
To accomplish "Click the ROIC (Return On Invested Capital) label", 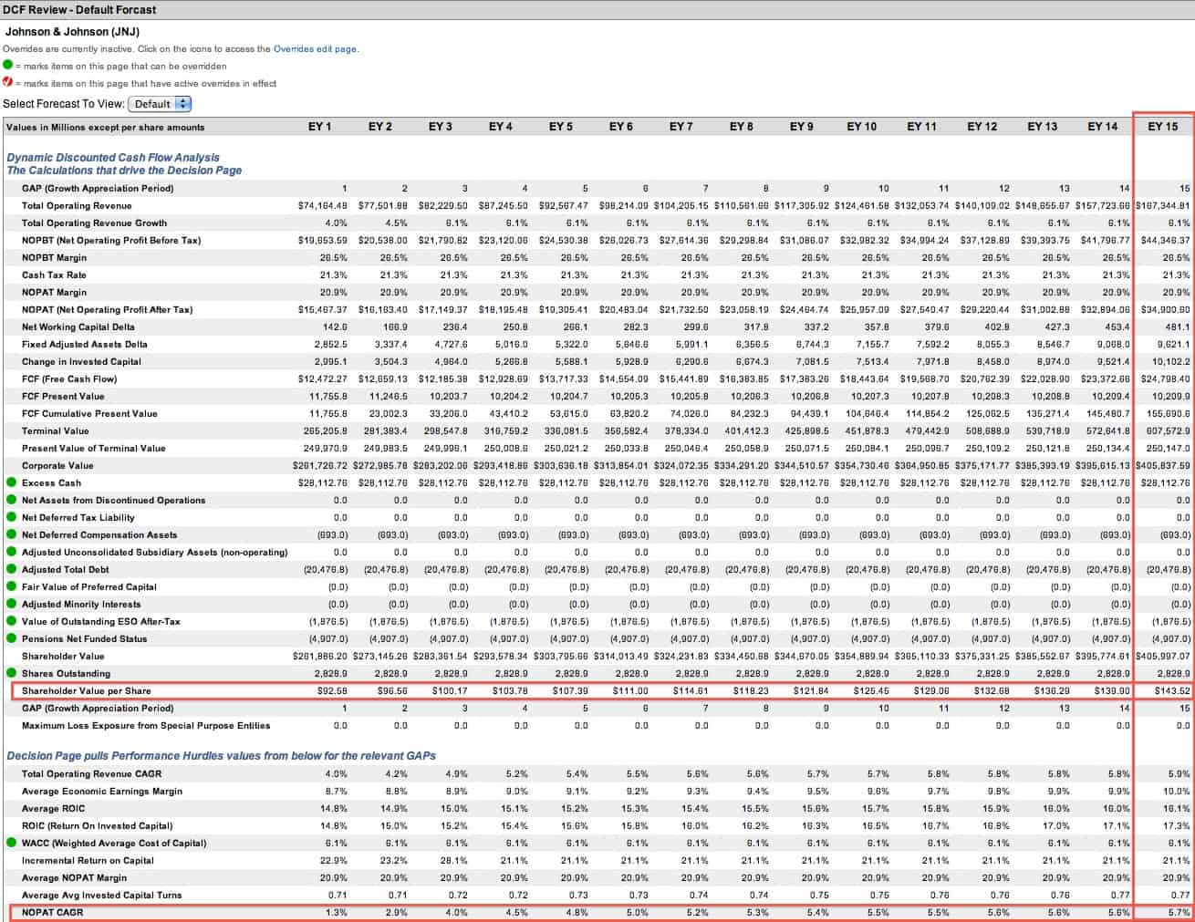I will [97, 825].
